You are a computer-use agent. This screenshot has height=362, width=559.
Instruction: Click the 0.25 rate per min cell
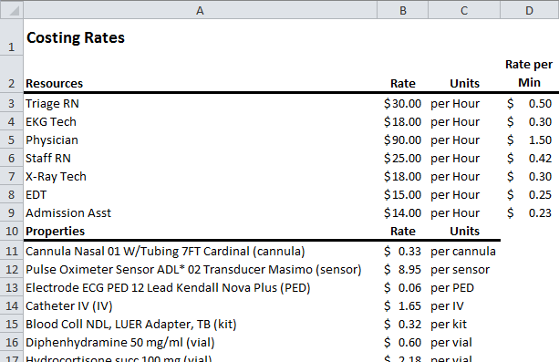click(530, 194)
